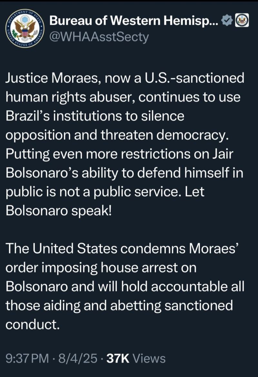Click the final word conduct.
The image size is (258, 377).
(x=33, y=324)
